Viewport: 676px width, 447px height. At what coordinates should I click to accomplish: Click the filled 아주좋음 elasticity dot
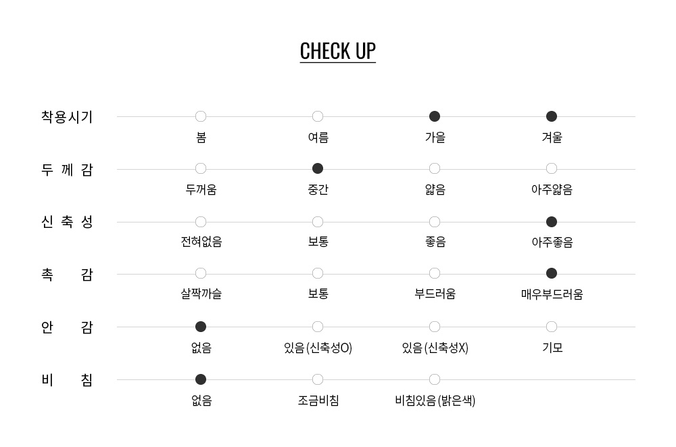(552, 222)
